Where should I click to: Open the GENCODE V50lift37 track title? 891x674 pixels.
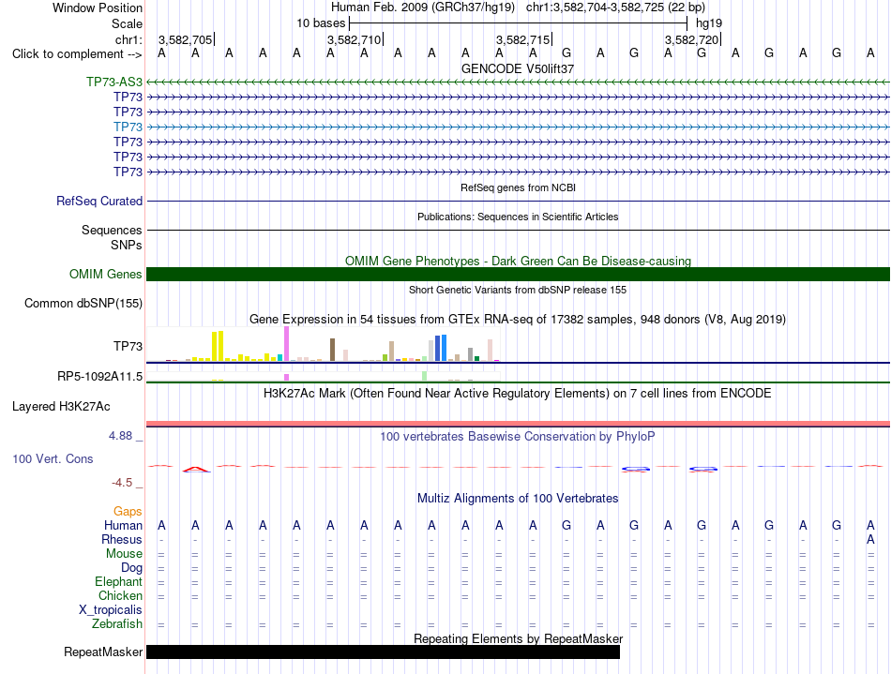tap(518, 68)
